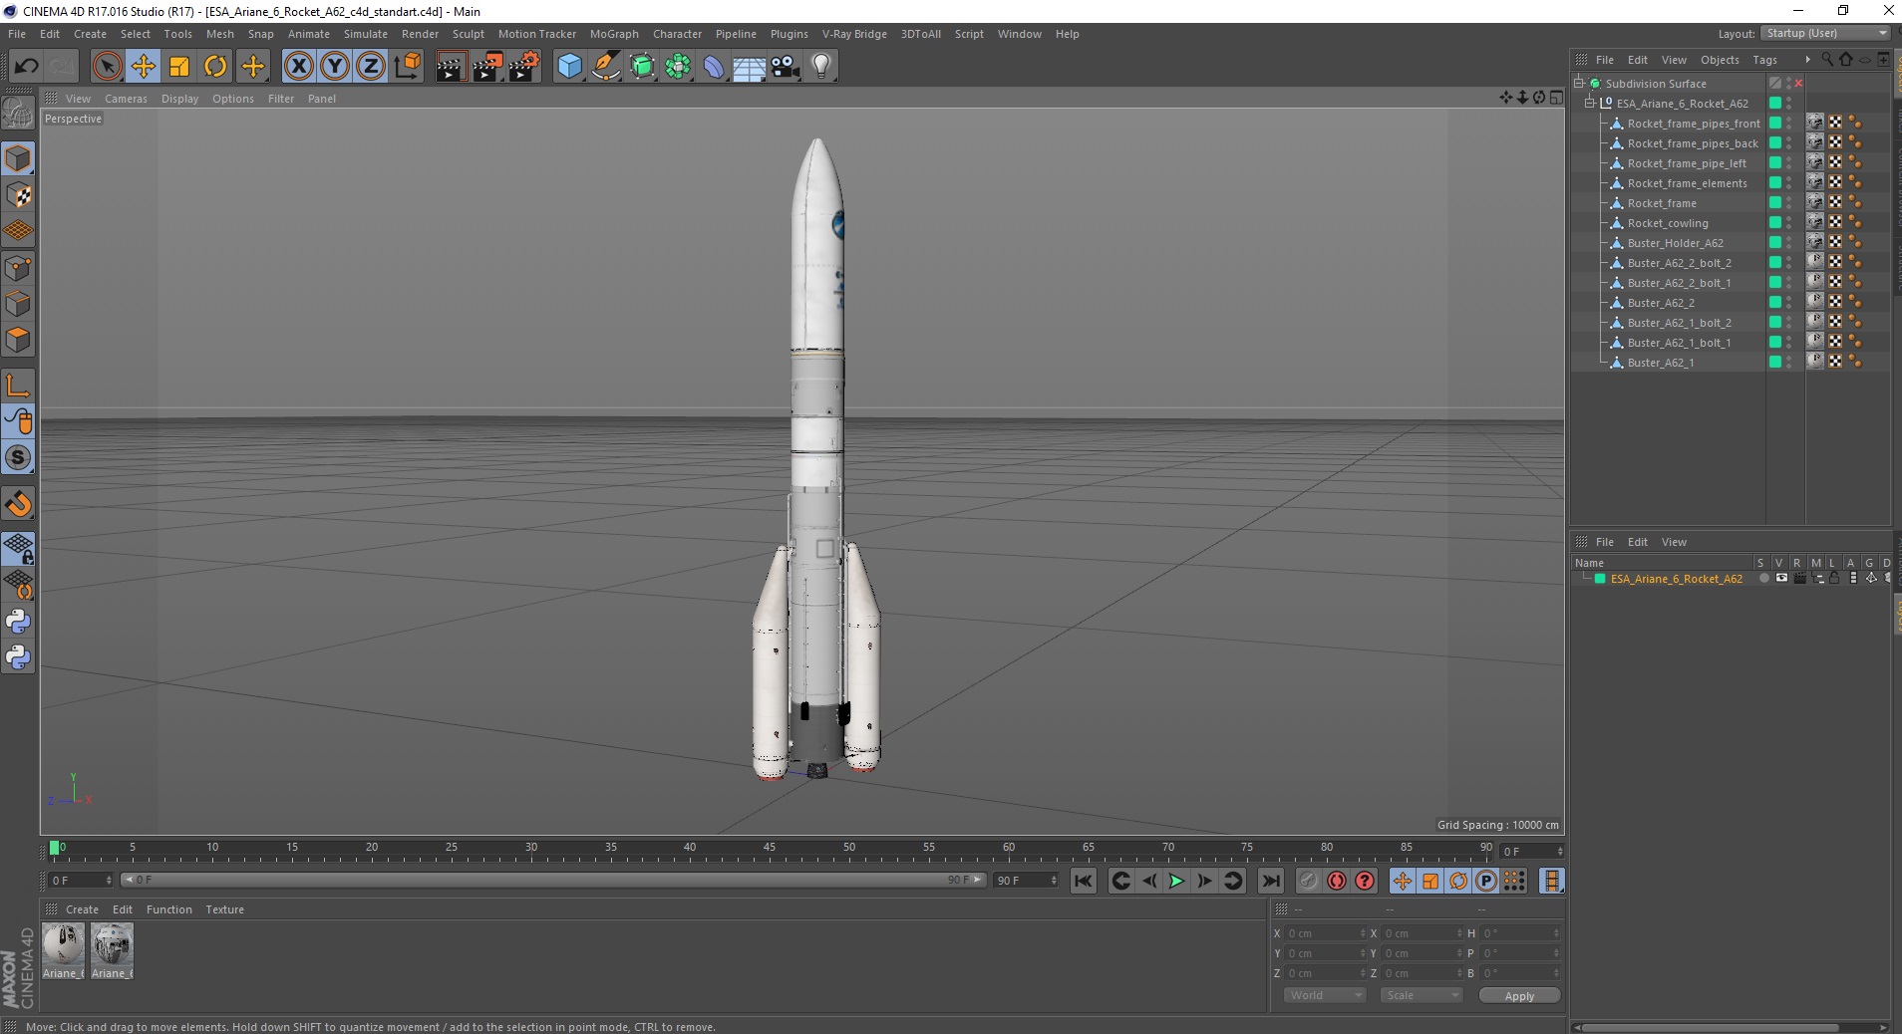1902x1034 pixels.
Task: Toggle Rocket_frame_pipes_front visibility dots
Action: [1789, 124]
